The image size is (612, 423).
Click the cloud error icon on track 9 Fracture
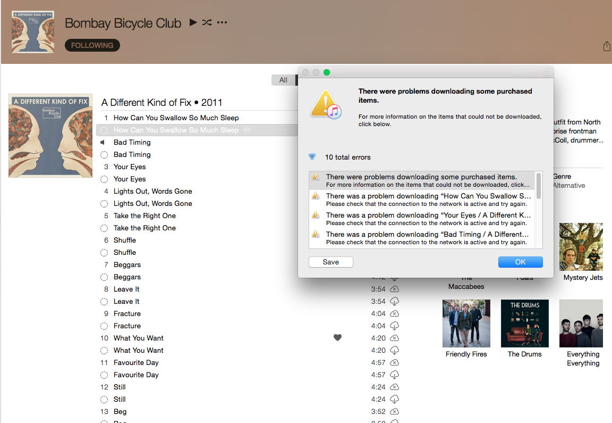[x=395, y=313]
